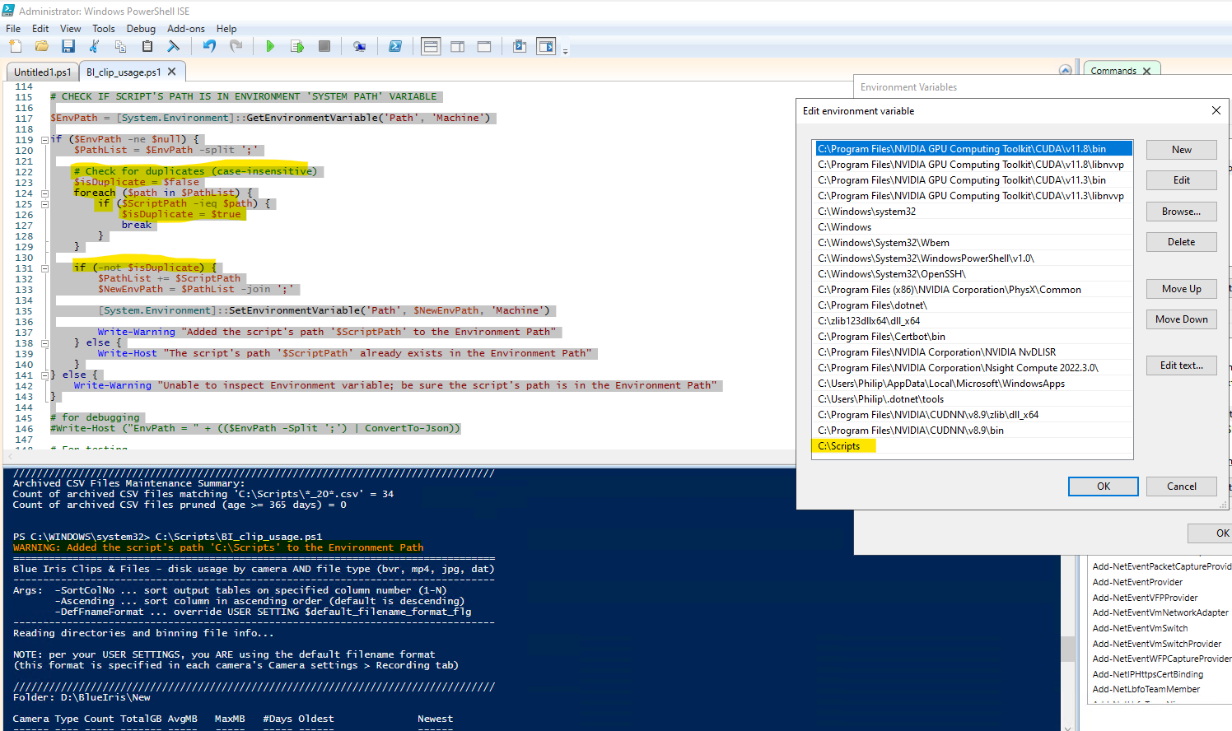This screenshot has height=731, width=1232.
Task: Click the Edit button in the dialog
Action: [1182, 180]
